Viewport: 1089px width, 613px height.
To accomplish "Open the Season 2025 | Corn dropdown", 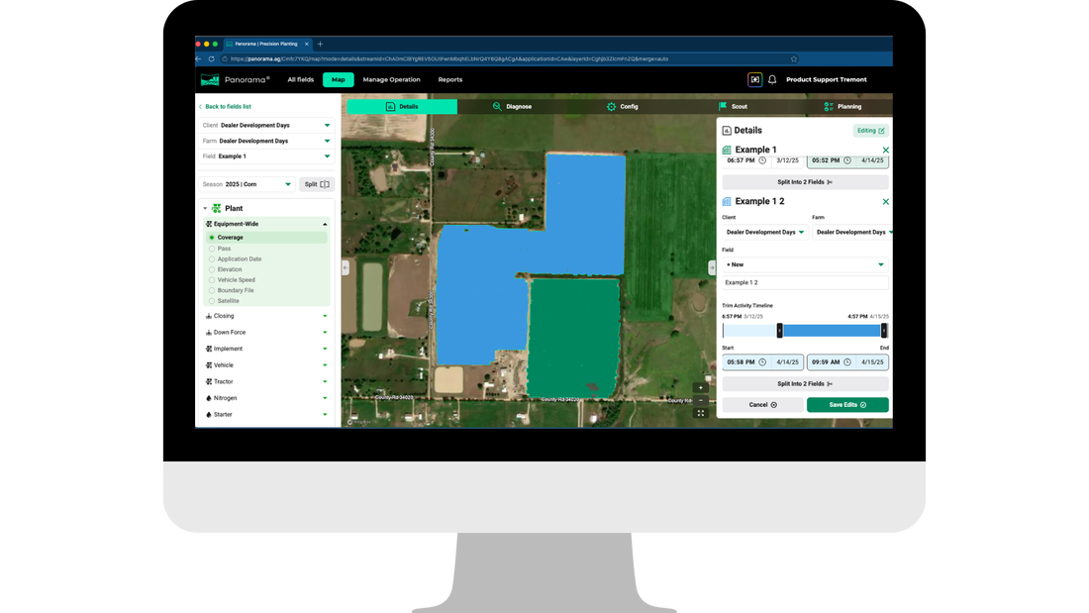I will (247, 184).
